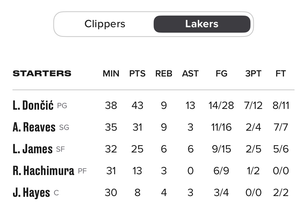Click the REB column header

point(164,74)
